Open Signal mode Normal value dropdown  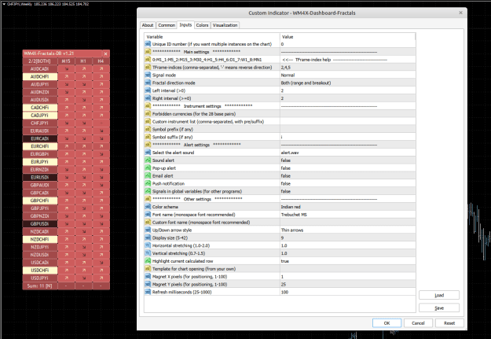tap(347, 75)
